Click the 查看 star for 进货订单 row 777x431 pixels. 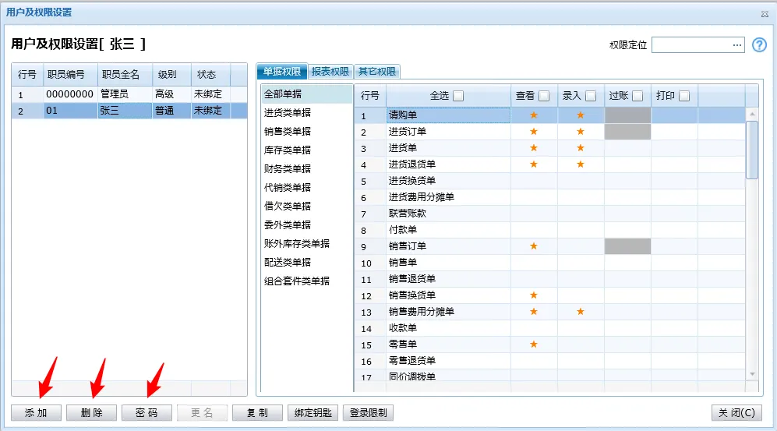(534, 131)
